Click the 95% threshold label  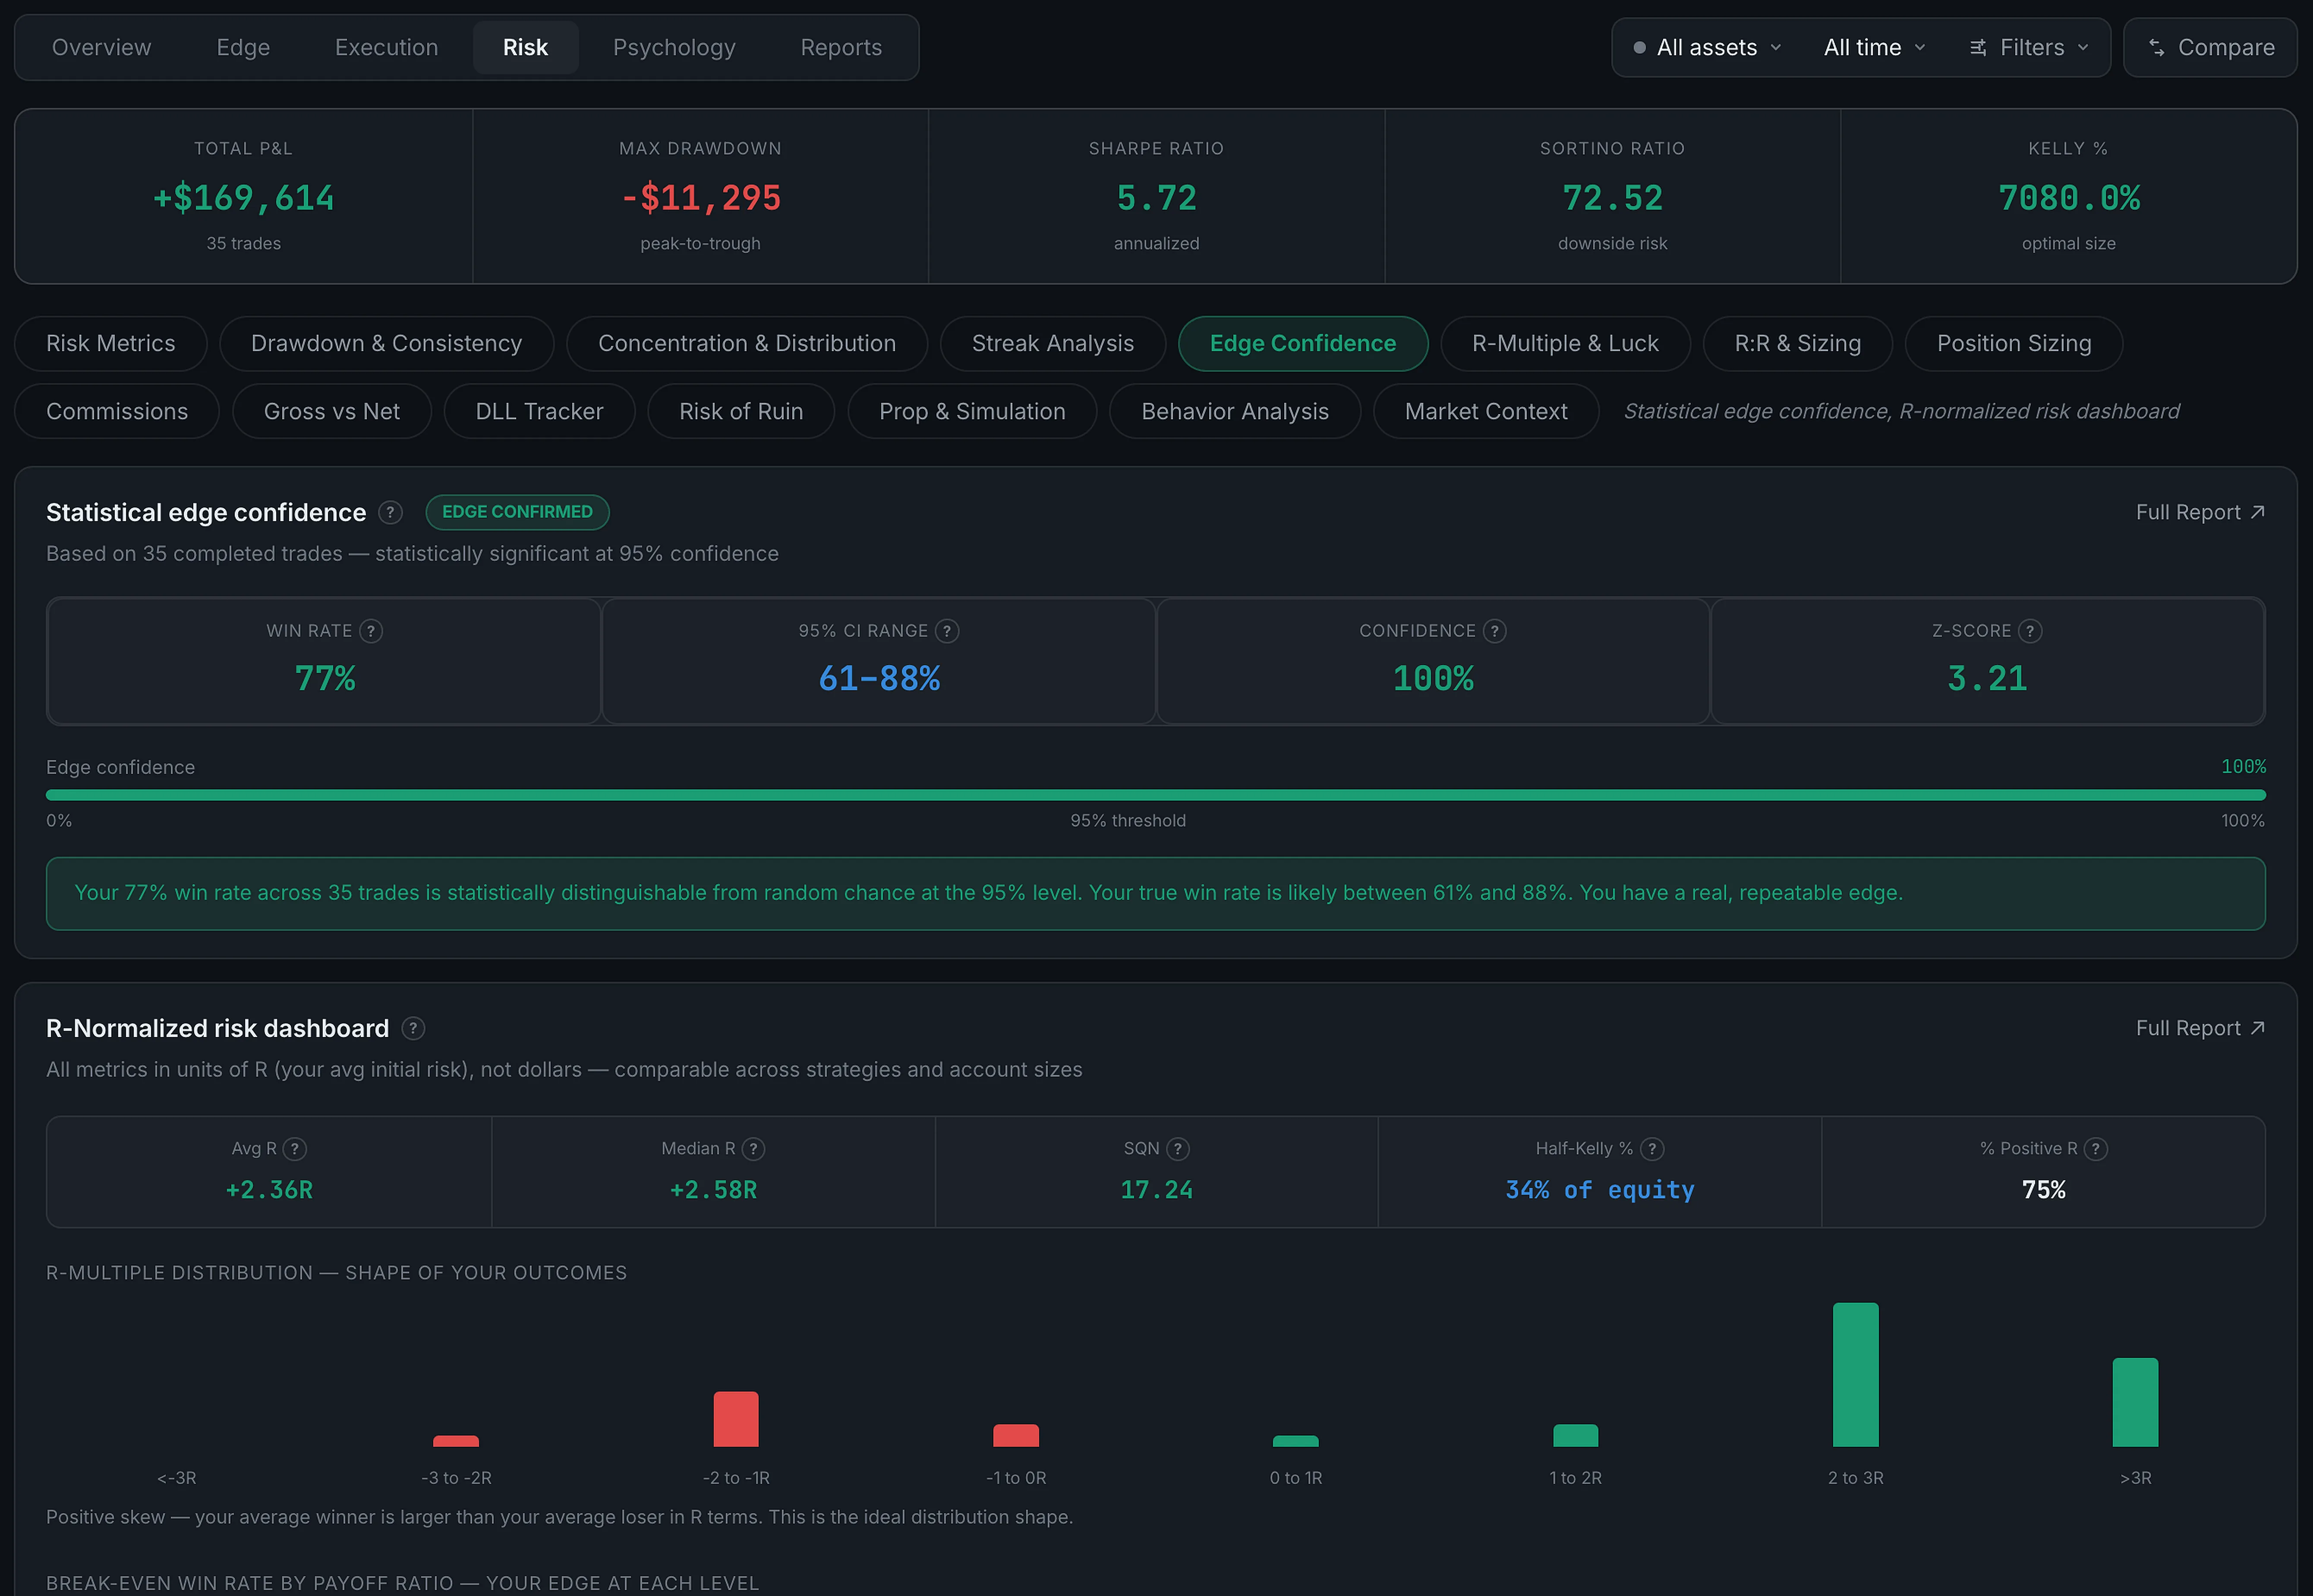coord(1128,821)
